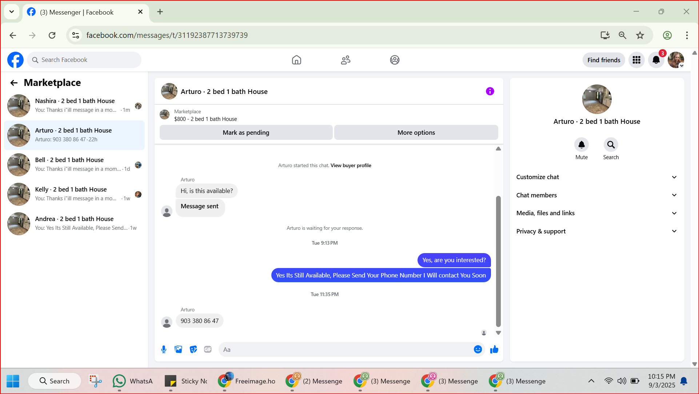
Task: Select Arturo 2 bed 1 bath House conversation
Action: click(75, 135)
